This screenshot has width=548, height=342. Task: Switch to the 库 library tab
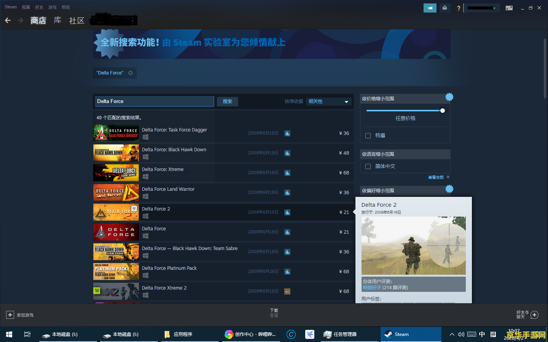coord(57,20)
